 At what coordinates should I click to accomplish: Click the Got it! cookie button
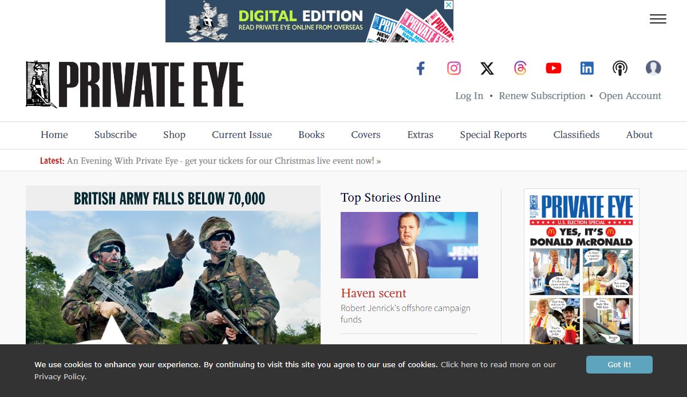coord(619,365)
